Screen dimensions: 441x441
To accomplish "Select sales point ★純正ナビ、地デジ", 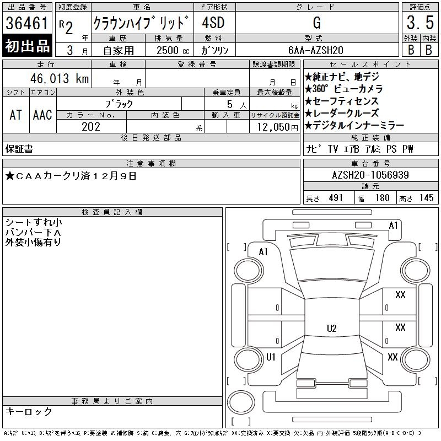I will (x=342, y=77).
